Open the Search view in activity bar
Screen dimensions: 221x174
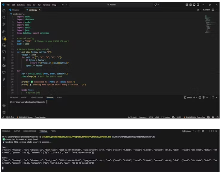4,17
